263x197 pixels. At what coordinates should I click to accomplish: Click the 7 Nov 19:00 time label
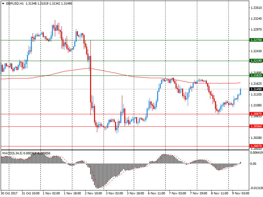(x=199, y=193)
